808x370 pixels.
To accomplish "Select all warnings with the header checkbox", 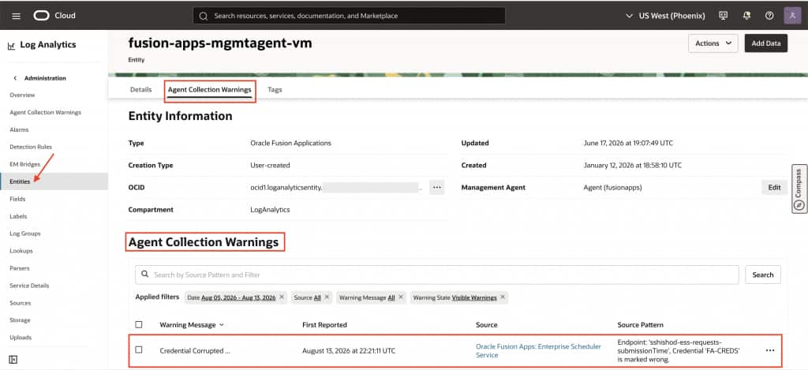I will tap(139, 325).
